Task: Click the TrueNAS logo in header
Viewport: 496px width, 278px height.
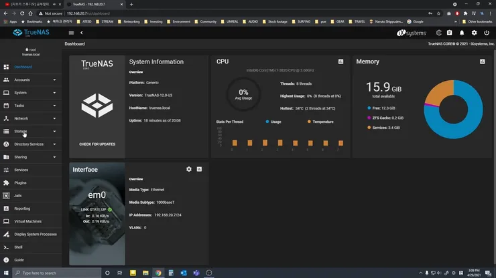Action: click(31, 33)
